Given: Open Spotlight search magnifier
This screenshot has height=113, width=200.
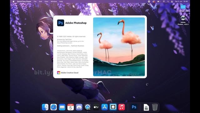Looking at the screenshot, I should click(168, 2).
